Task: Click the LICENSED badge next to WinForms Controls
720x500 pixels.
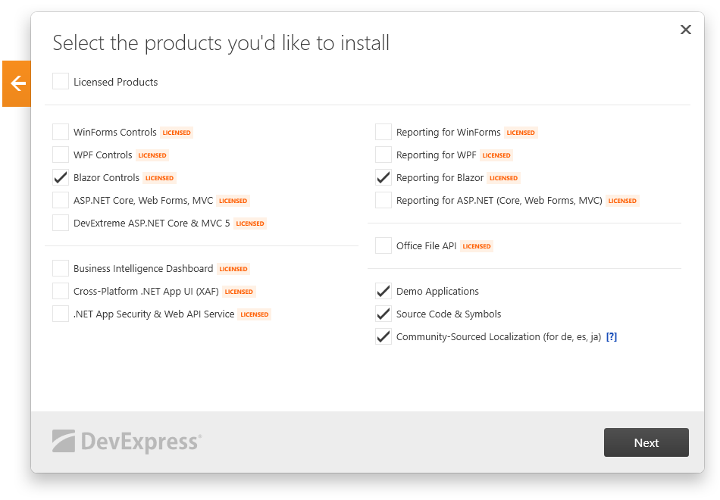Action: [176, 132]
